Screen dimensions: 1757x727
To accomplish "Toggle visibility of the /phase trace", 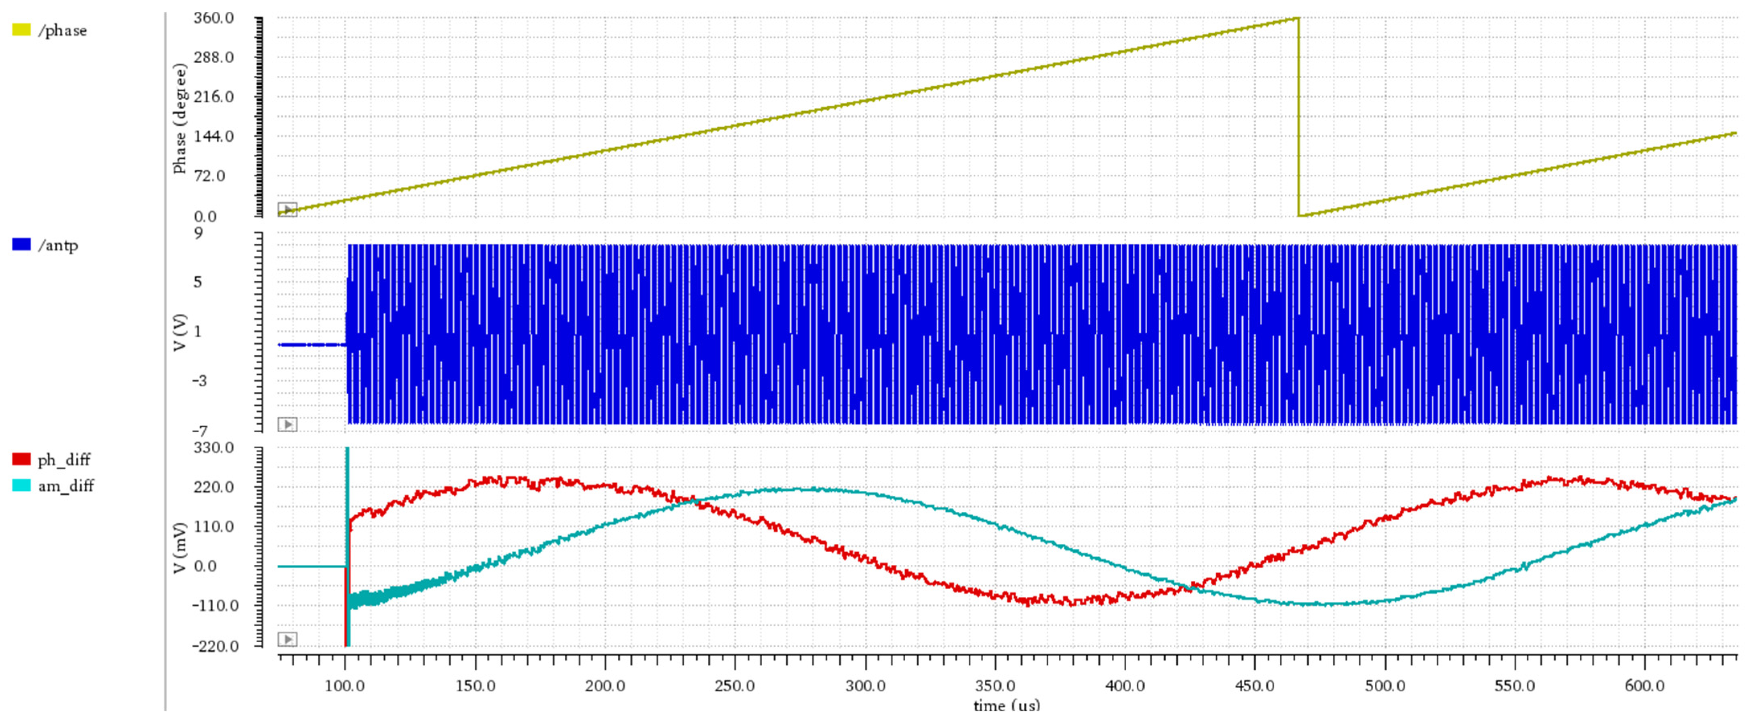I will pos(22,29).
